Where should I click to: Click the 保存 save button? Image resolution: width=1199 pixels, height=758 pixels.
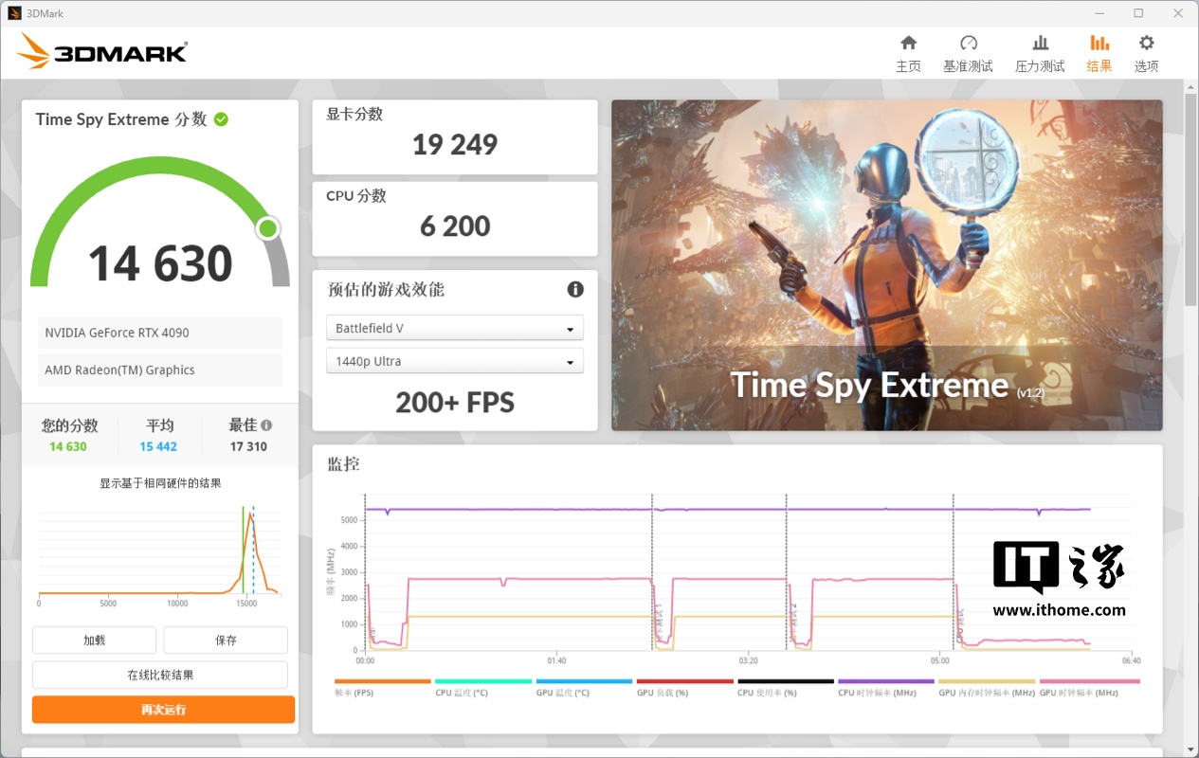tap(226, 640)
